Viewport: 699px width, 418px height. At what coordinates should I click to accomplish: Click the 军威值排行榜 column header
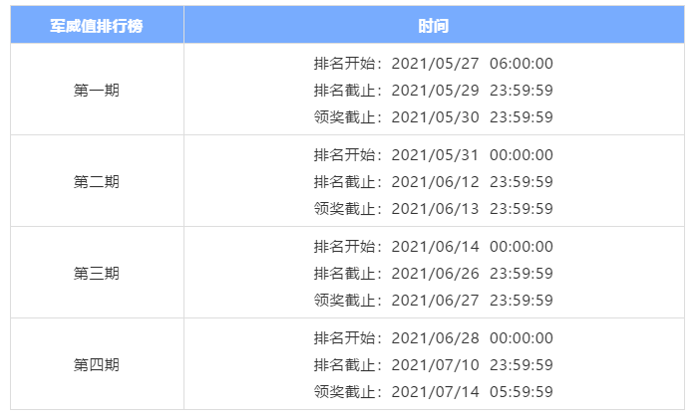click(x=97, y=26)
